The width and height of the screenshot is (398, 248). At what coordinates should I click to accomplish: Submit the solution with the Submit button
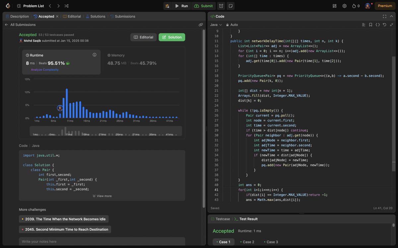[x=204, y=6]
